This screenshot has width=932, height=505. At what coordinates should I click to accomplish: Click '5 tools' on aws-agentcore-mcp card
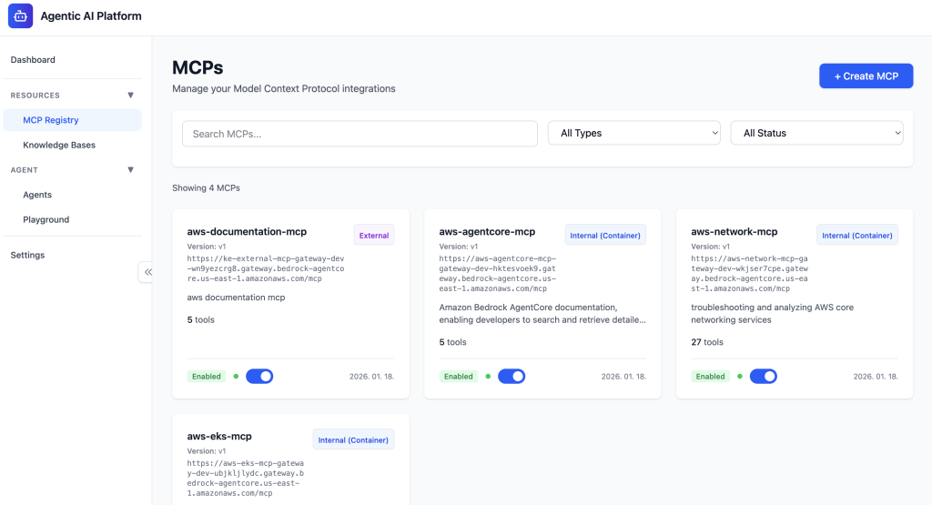[x=453, y=342]
